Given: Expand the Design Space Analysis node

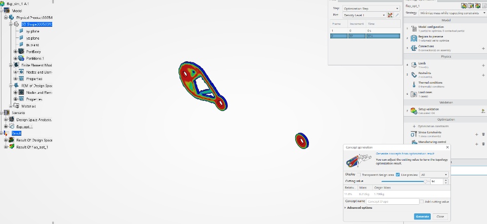Looking at the screenshot, I should pyautogui.click(x=6, y=120).
